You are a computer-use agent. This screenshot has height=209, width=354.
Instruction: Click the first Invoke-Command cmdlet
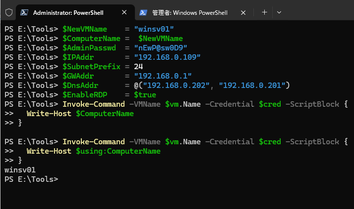point(94,104)
